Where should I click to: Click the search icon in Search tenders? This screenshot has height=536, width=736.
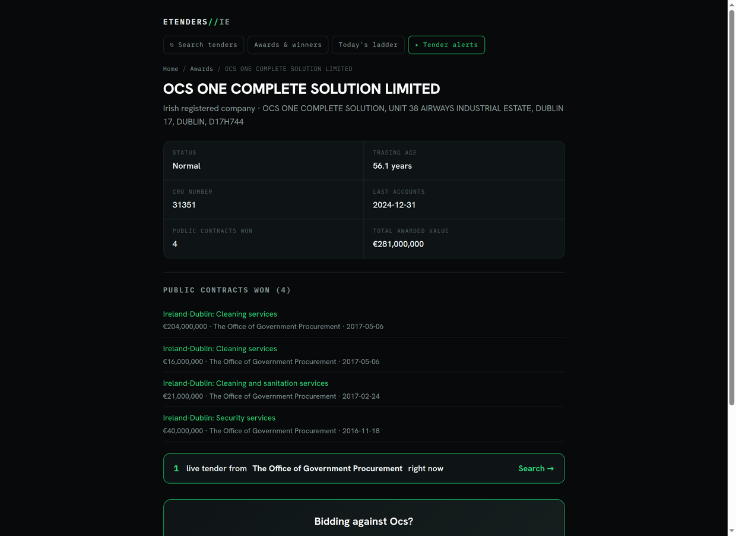tap(172, 45)
